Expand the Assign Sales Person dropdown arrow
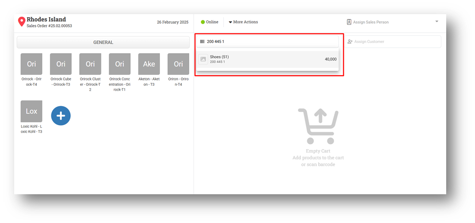 coord(436,22)
